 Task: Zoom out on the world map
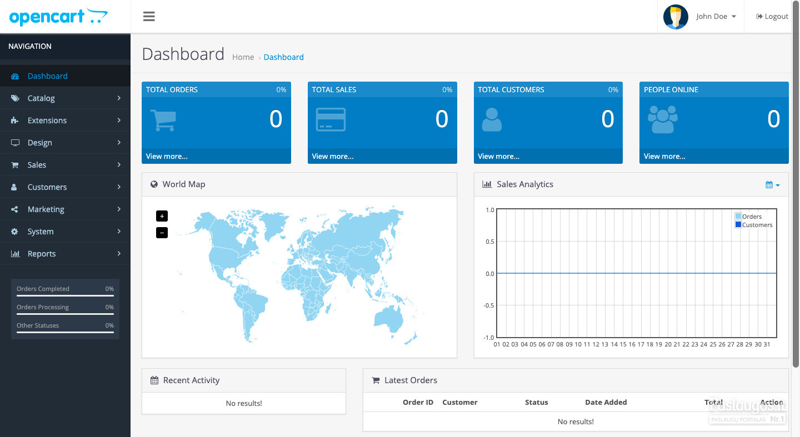[x=162, y=233]
